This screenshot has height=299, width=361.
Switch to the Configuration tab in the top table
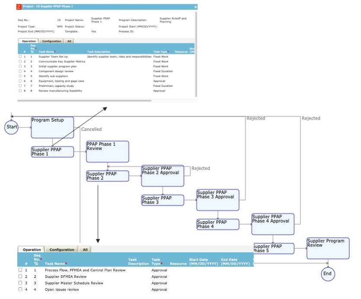(x=51, y=41)
